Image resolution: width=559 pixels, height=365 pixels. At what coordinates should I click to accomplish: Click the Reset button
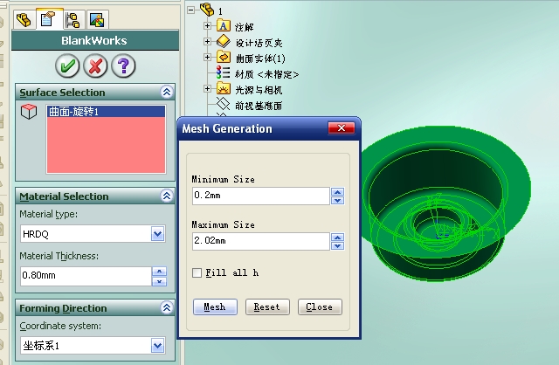pyautogui.click(x=267, y=306)
